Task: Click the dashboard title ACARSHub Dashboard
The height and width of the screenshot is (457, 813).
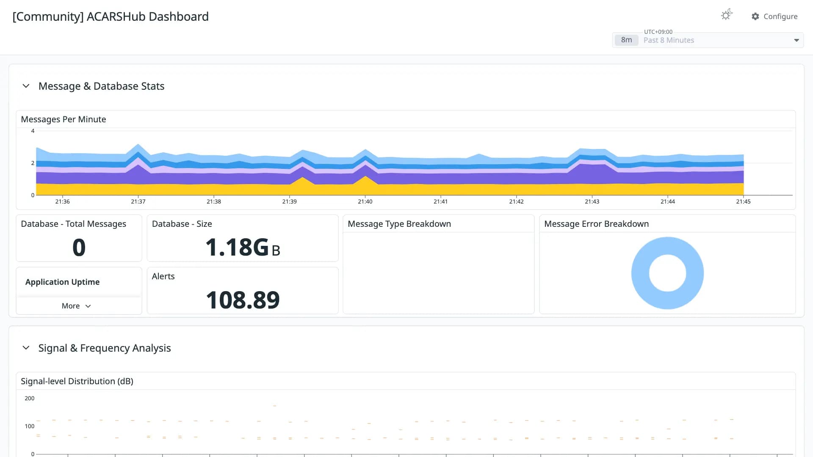Action: tap(111, 17)
